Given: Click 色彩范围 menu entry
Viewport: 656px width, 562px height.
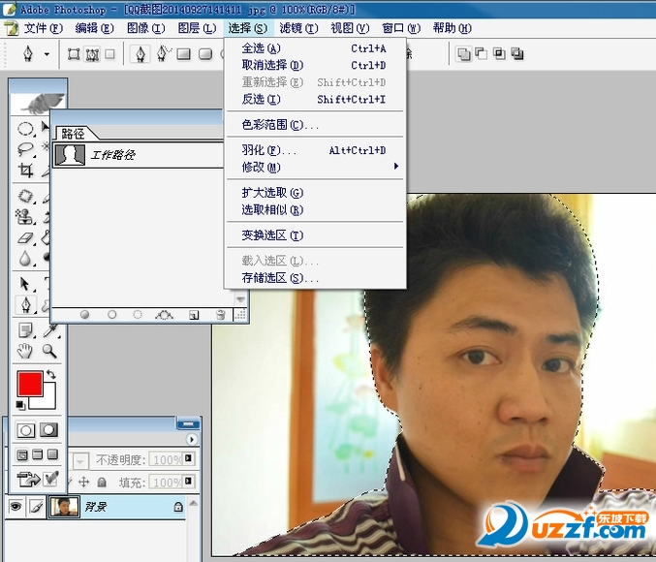Looking at the screenshot, I should [x=277, y=125].
